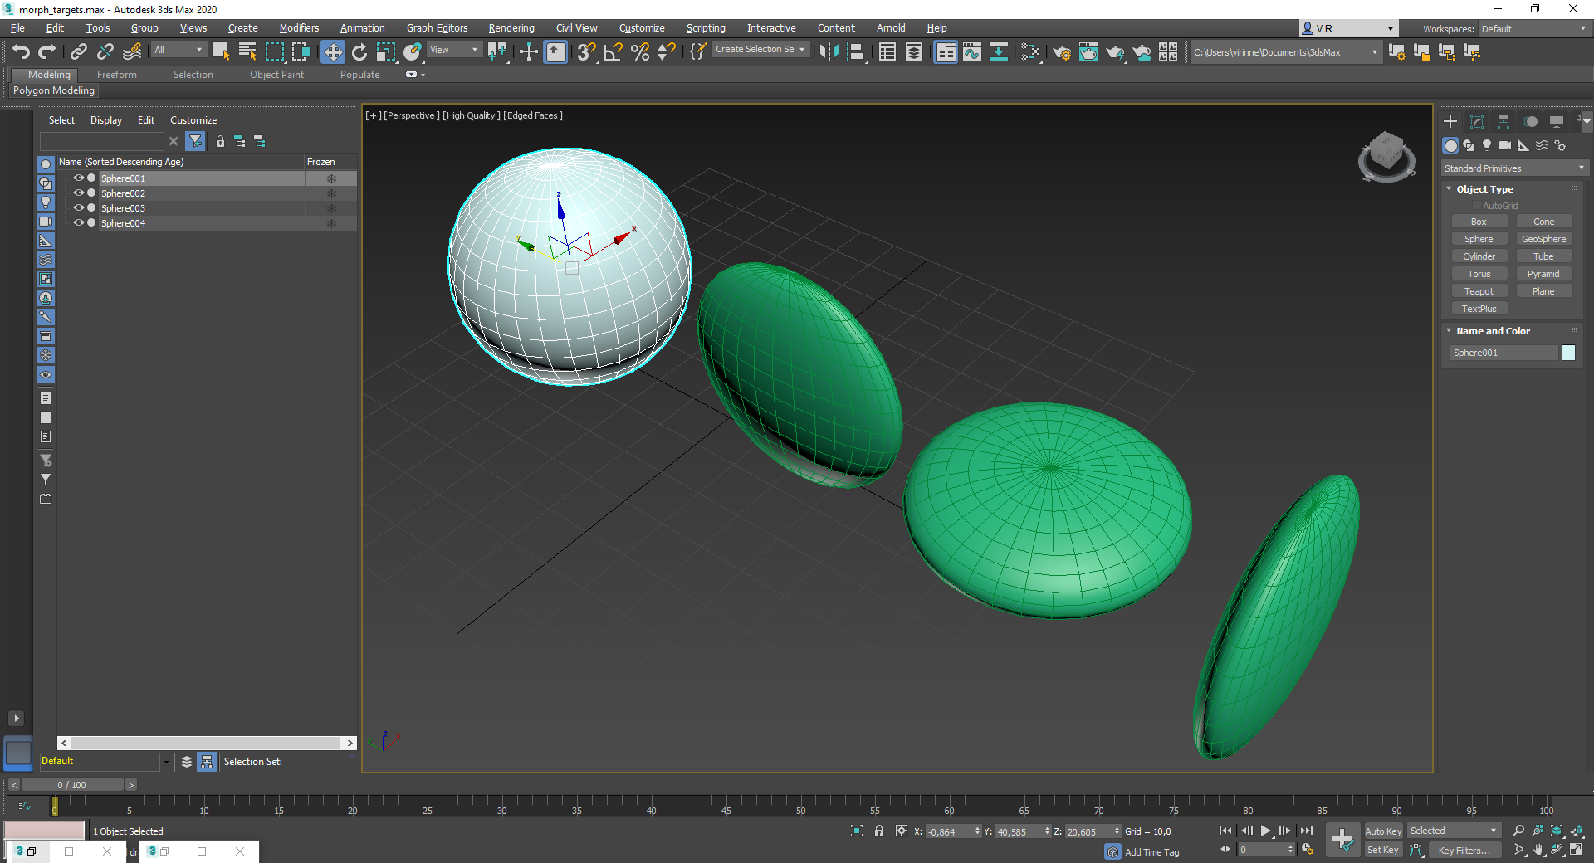The width and height of the screenshot is (1594, 863).
Task: Toggle Auto Key animation mode
Action: pos(1382,831)
